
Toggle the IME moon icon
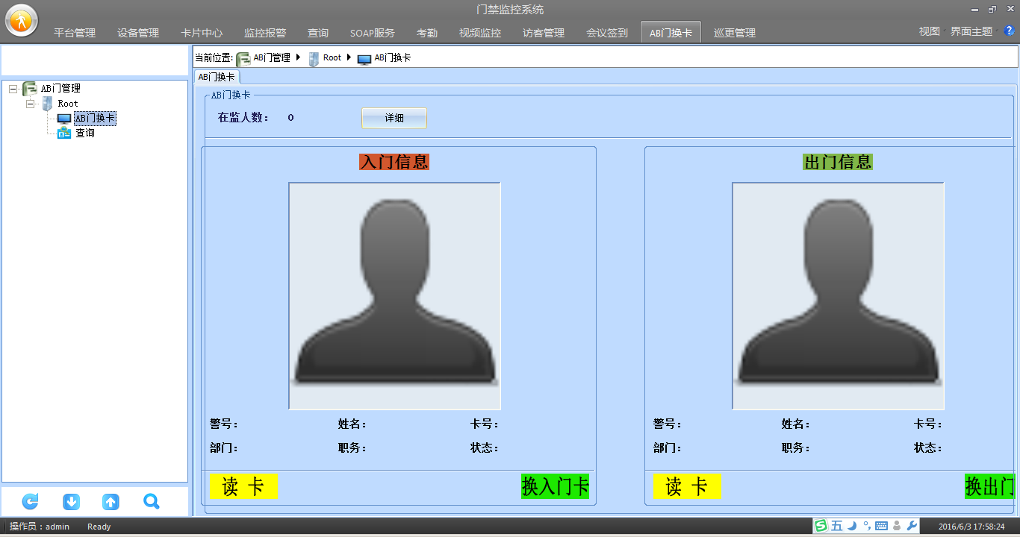tap(852, 526)
